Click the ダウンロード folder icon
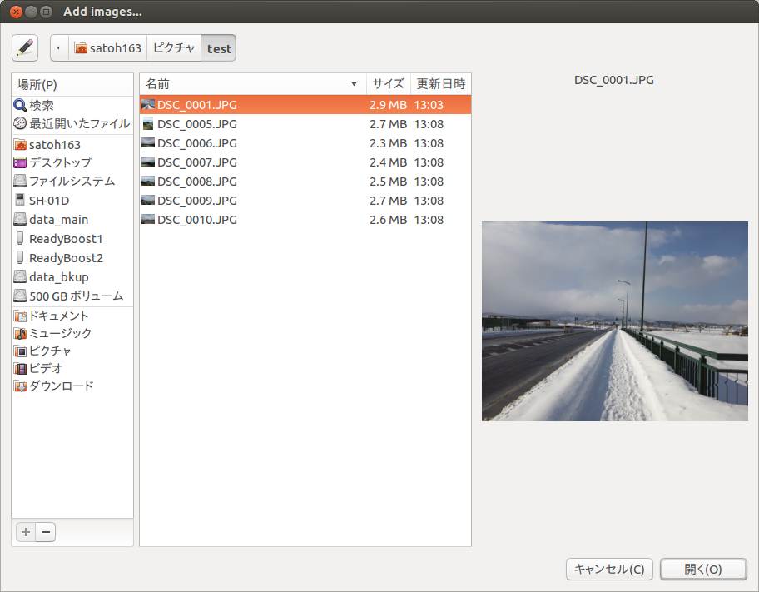 [20, 386]
